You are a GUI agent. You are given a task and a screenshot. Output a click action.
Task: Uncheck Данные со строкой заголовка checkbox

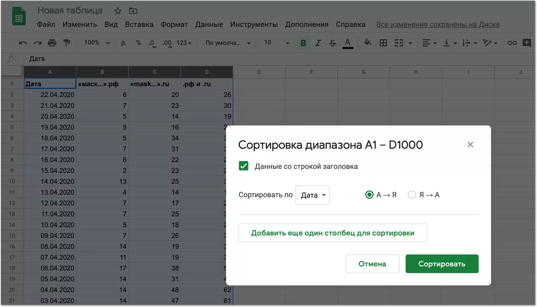tap(244, 166)
